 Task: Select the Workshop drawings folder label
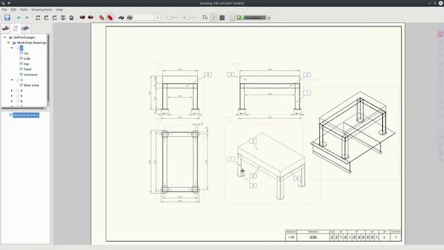[31, 42]
